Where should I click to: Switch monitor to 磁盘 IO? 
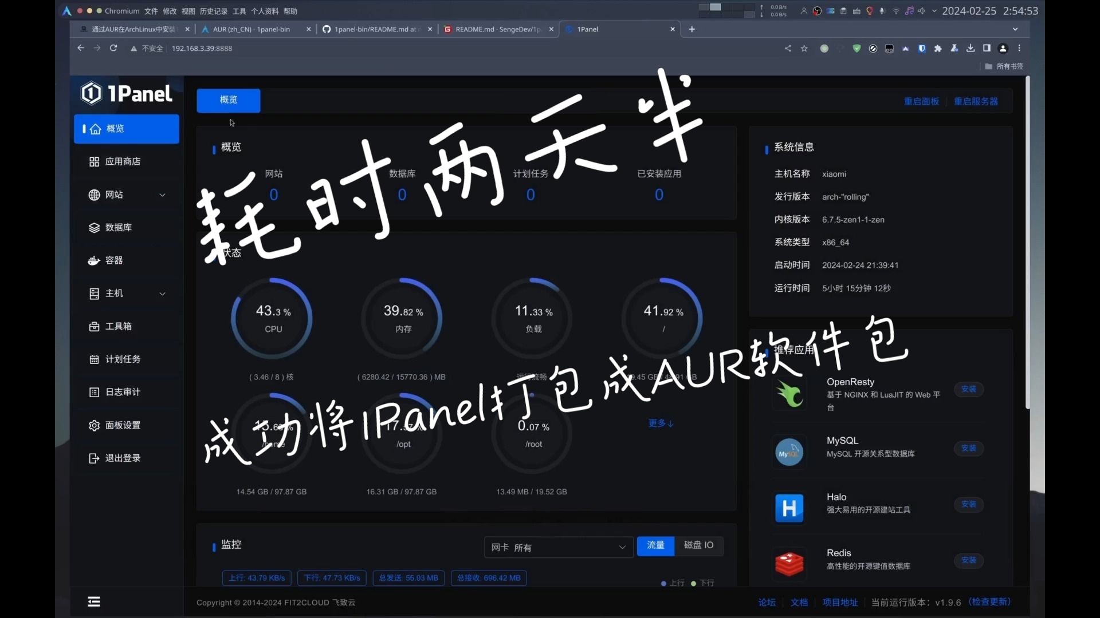click(x=699, y=545)
